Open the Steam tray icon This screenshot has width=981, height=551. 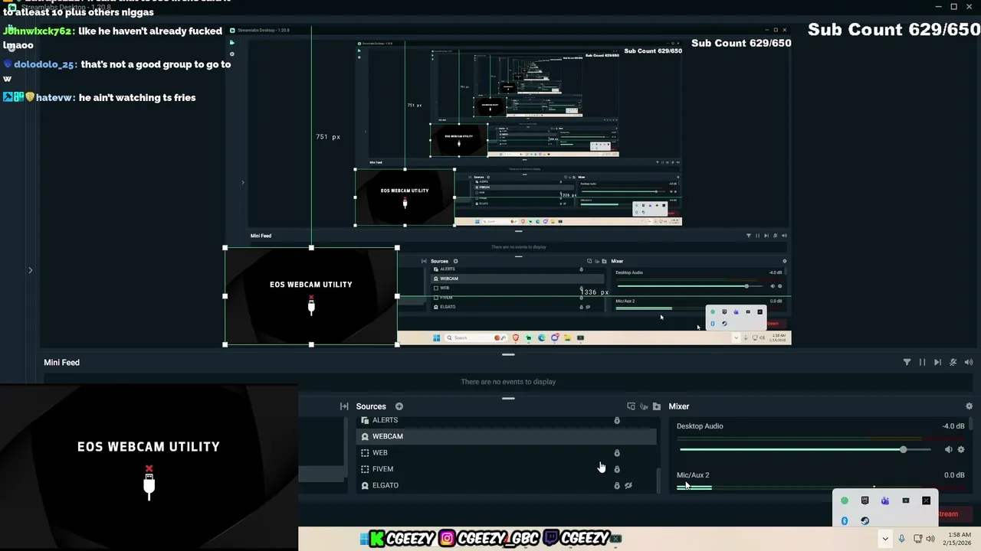[865, 521]
